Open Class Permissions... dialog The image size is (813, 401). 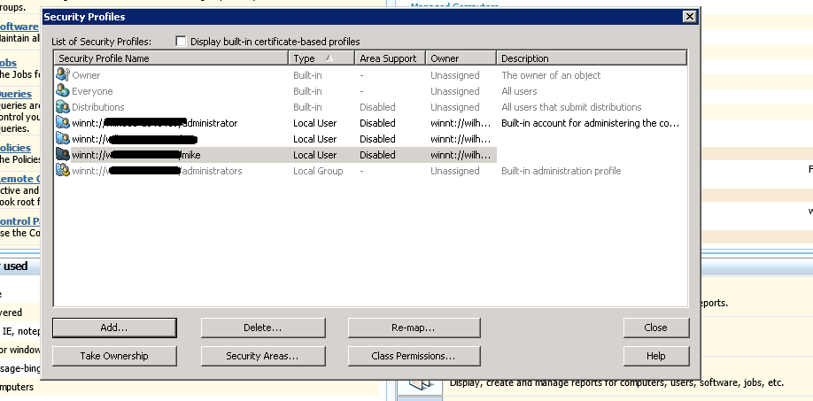[414, 356]
